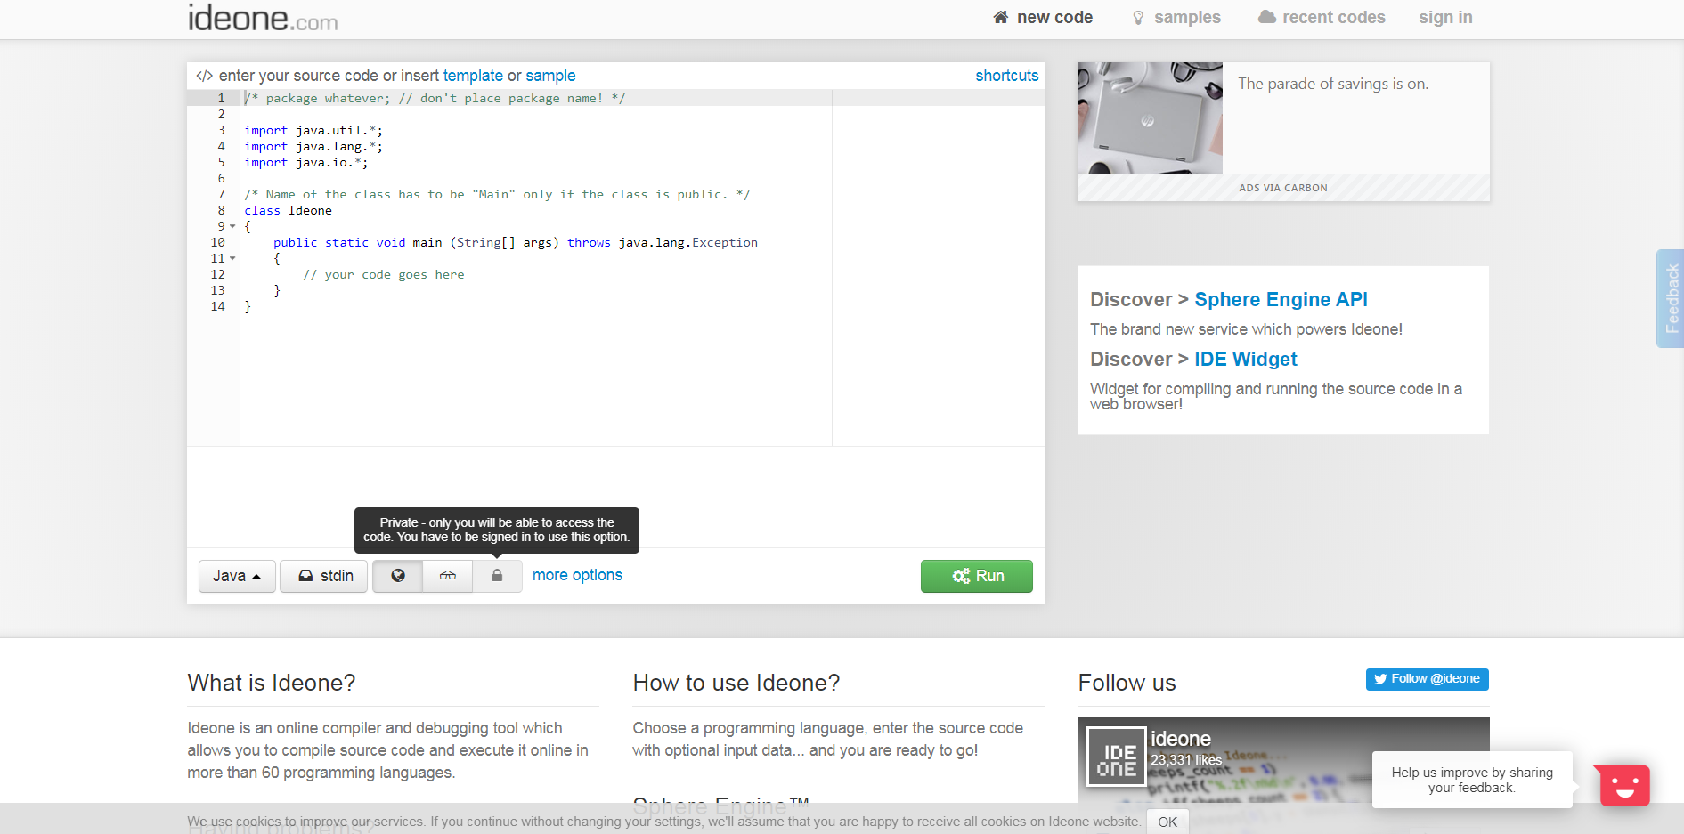The height and width of the screenshot is (834, 1684).
Task: Collapse code fold arrow at line 11
Action: coord(233,258)
